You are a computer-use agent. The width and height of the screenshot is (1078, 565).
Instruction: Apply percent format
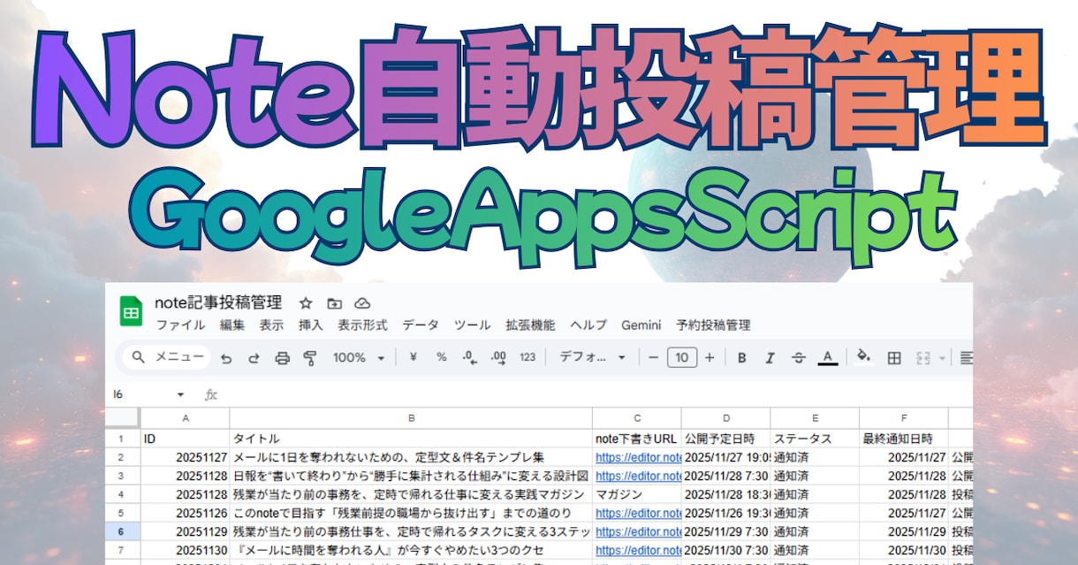[441, 357]
